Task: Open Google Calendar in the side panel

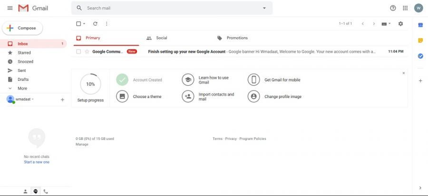Action: tap(420, 25)
